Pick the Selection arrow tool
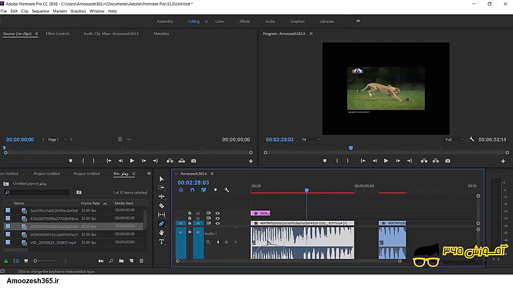513x288 pixels. (x=162, y=179)
